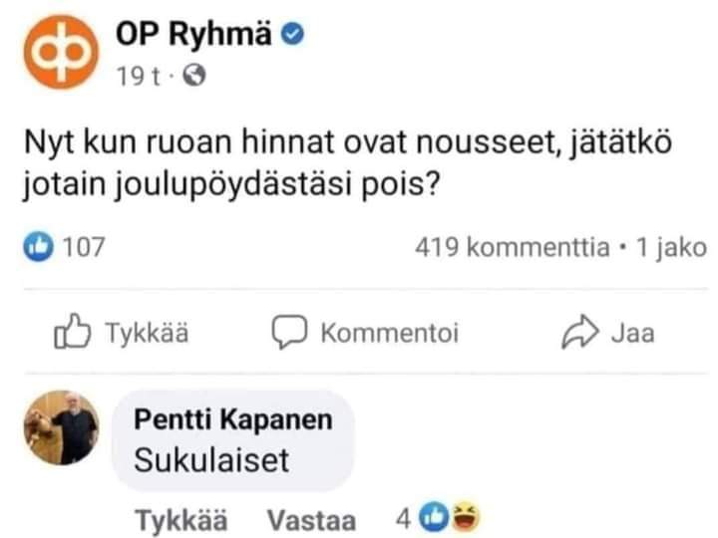Image resolution: width=718 pixels, height=538 pixels.
Task: Click the globe public-audience icon
Action: pyautogui.click(x=196, y=76)
